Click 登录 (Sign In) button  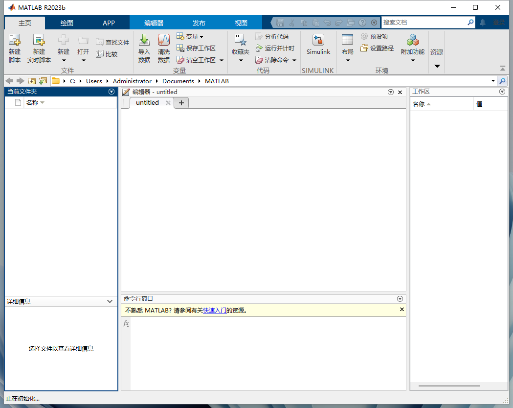499,23
